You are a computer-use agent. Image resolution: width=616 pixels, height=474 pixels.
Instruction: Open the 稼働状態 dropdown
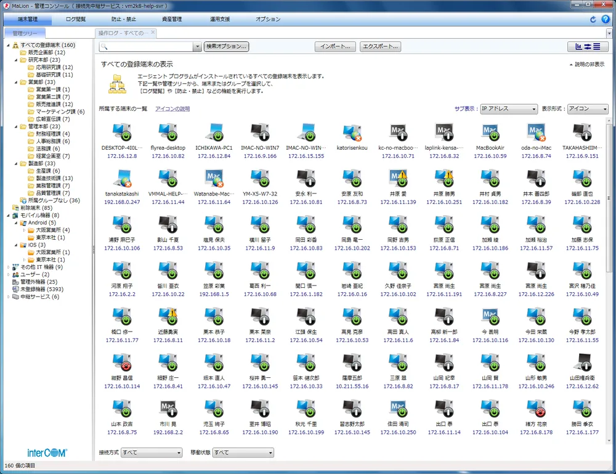(243, 453)
